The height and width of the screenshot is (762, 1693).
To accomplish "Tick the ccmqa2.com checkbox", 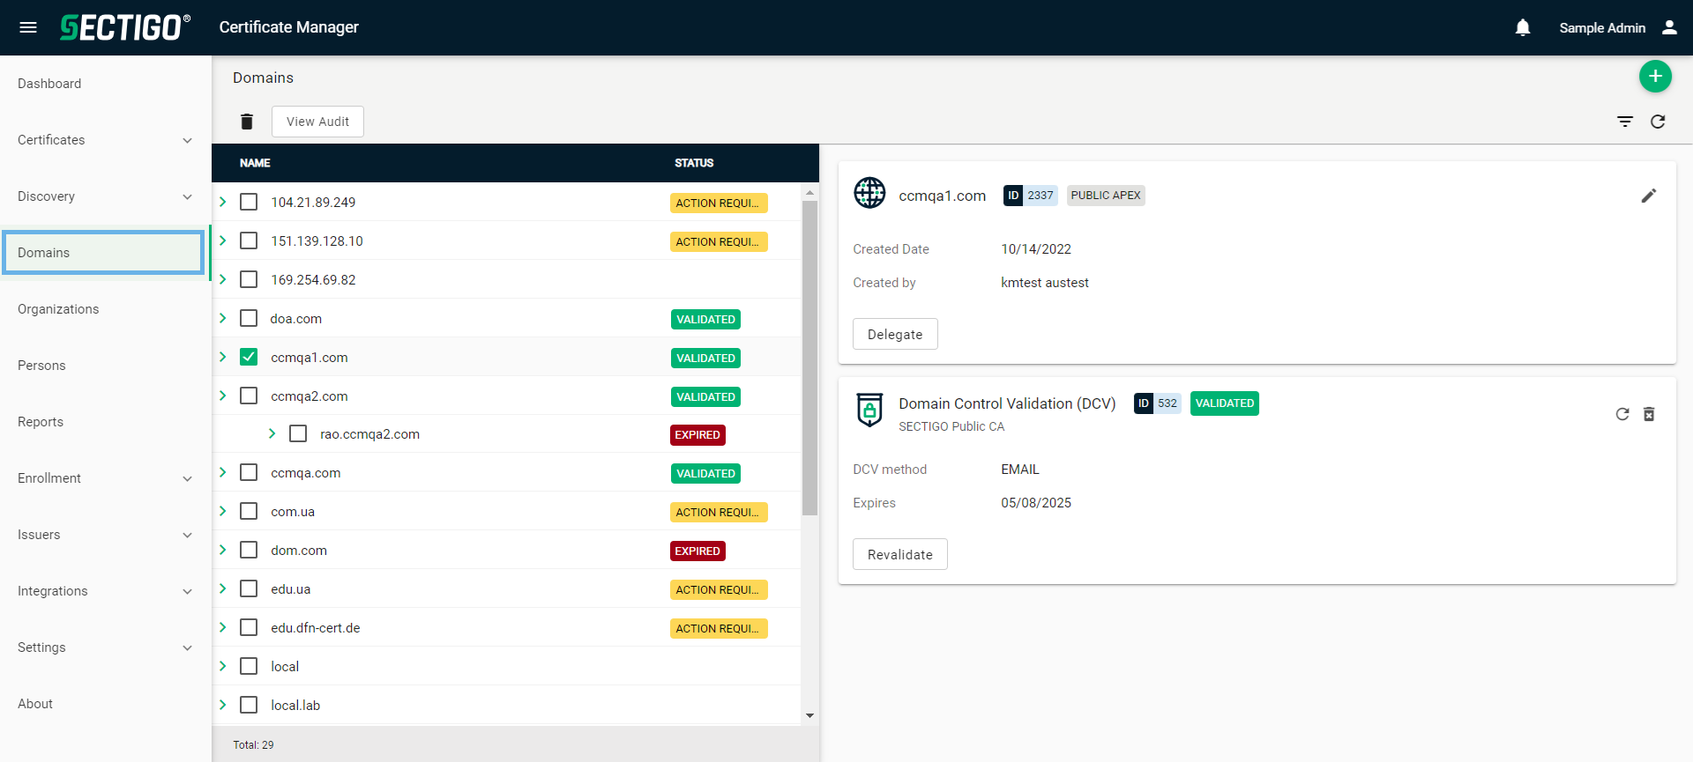I will tap(249, 396).
